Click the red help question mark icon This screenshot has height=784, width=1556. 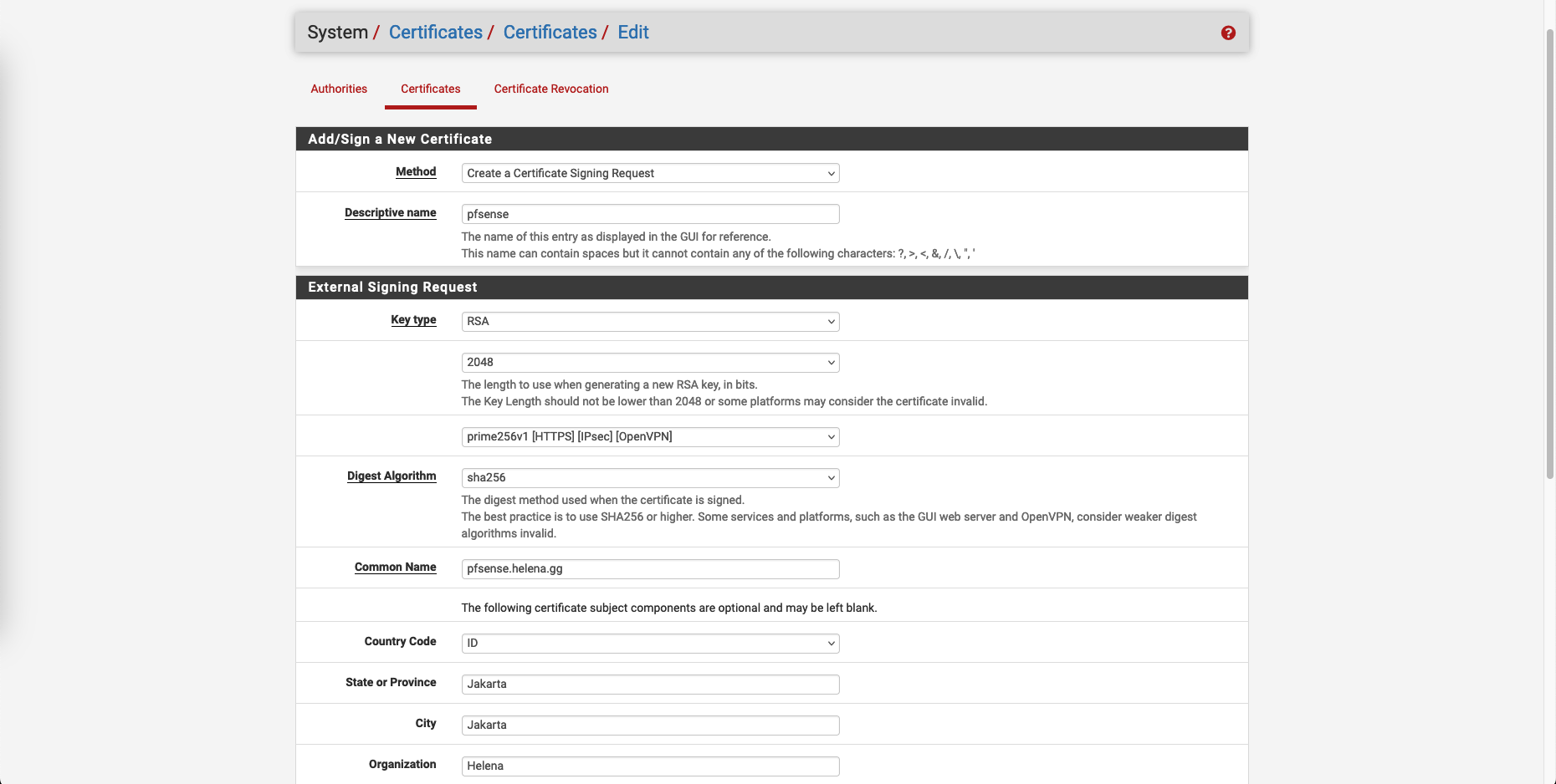click(1228, 33)
